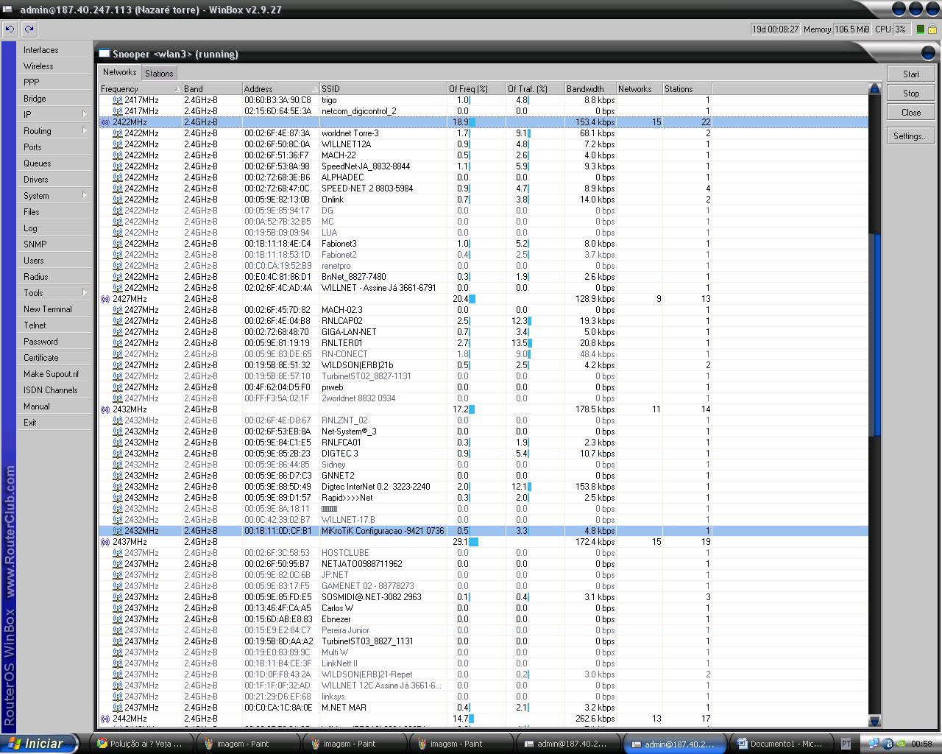Click the PT language indicator in the taskbar
942x754 pixels.
(x=846, y=744)
